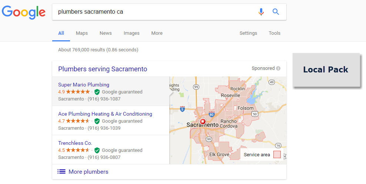Viewport: 366px width, 184px height.
Task: Click the Sponsored info icon
Action: (278, 68)
